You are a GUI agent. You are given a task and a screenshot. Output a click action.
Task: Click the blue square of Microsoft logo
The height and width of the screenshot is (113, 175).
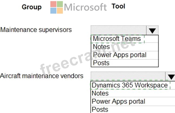click(x=53, y=11)
